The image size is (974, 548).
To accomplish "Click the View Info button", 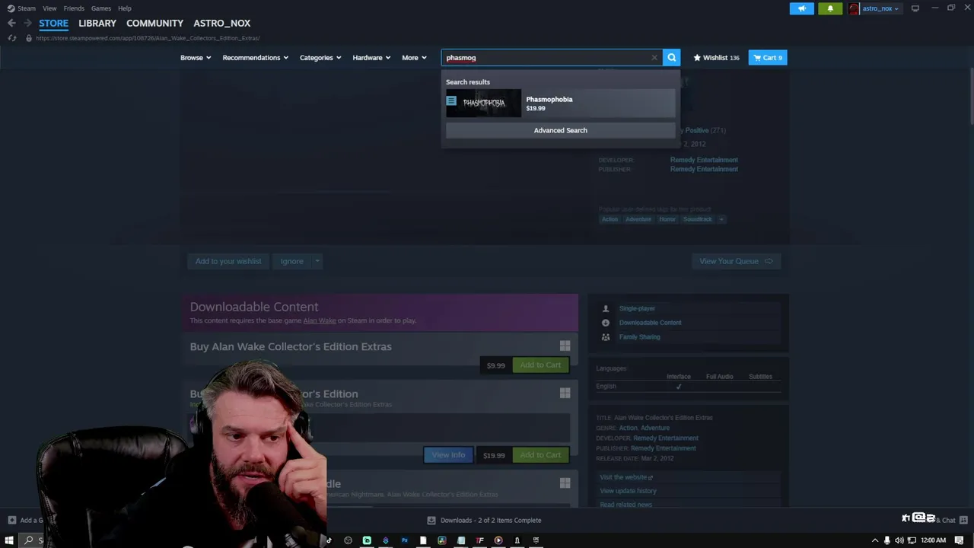I will coord(448,455).
